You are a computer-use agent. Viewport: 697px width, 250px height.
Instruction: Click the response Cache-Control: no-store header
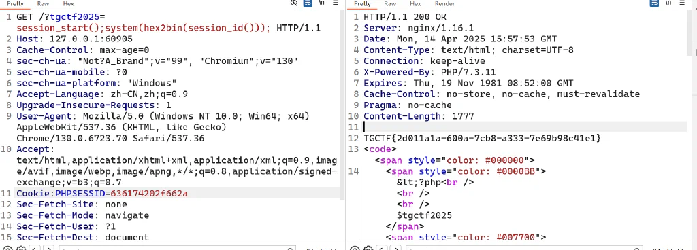[502, 94]
